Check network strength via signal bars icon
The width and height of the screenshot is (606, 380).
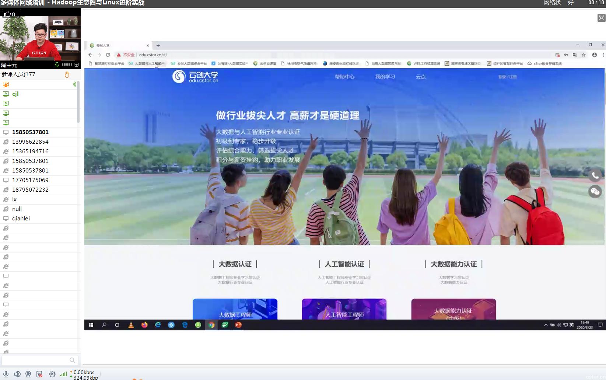click(x=63, y=374)
